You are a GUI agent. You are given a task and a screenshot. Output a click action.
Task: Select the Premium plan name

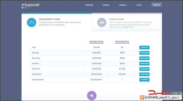coord(36,69)
